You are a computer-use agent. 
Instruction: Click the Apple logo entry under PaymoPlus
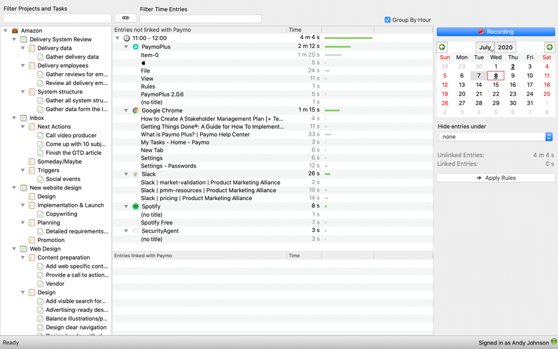pyautogui.click(x=143, y=62)
